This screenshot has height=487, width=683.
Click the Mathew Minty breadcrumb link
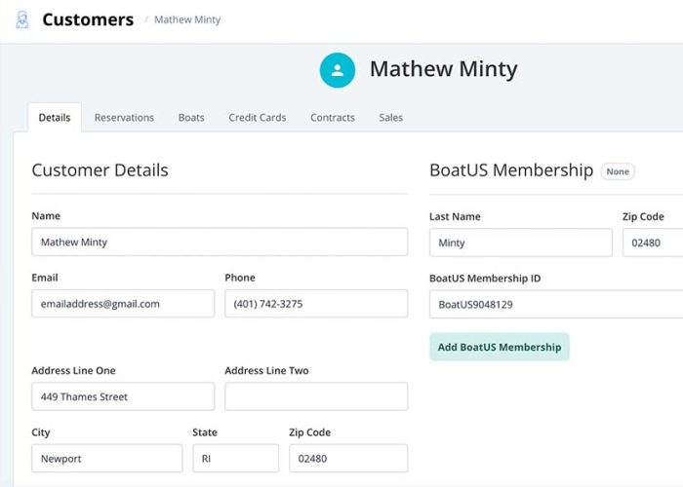click(x=187, y=19)
